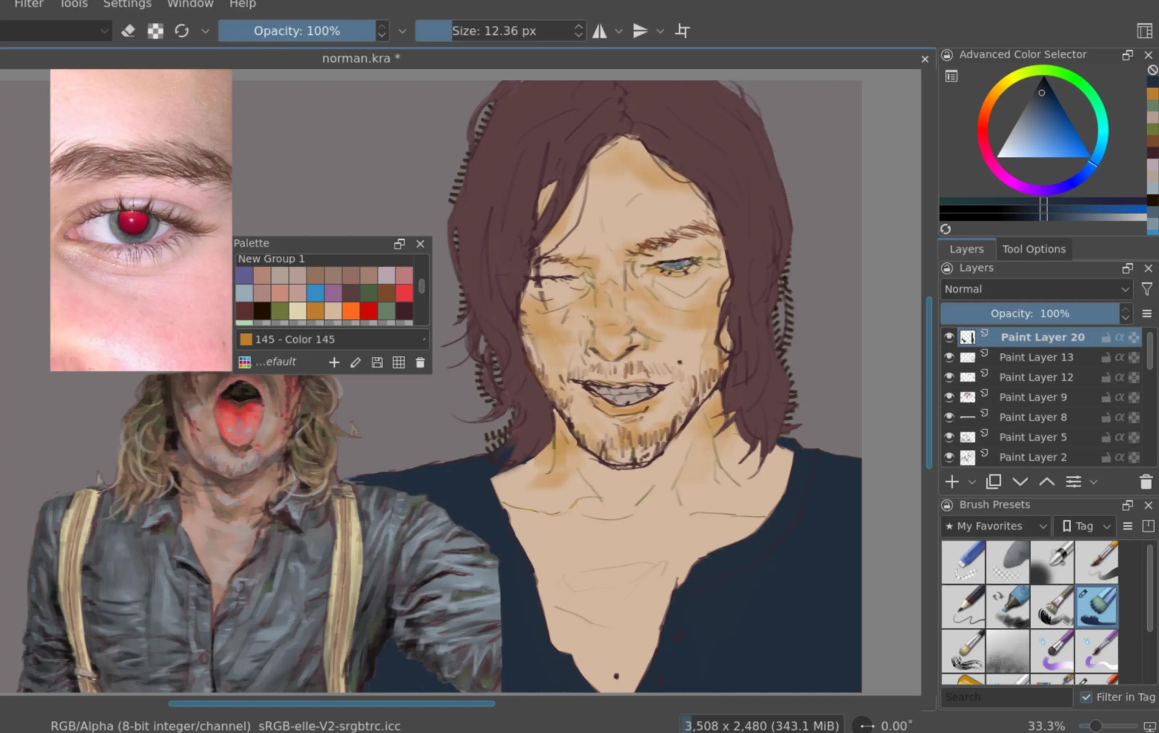This screenshot has height=733, width=1159.
Task: Open the Tag dropdown in Brush Presets
Action: tap(1084, 526)
